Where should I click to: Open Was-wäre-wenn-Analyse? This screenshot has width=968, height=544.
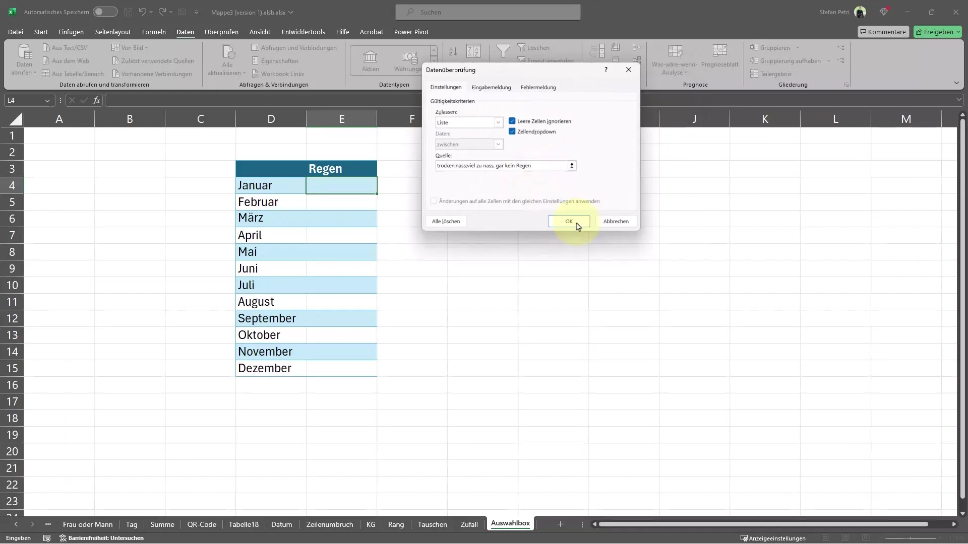click(675, 60)
